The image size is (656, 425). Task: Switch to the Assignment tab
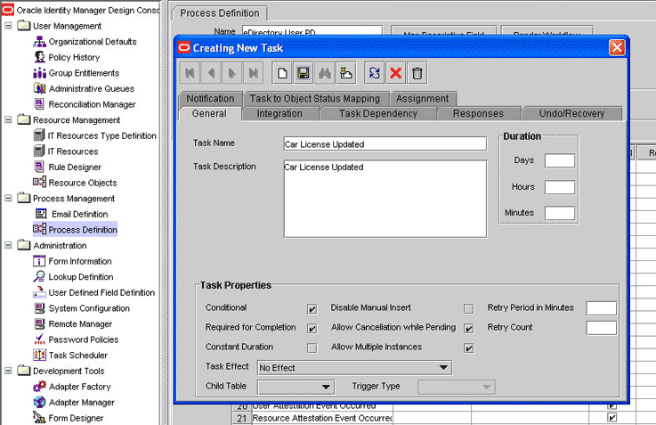pyautogui.click(x=423, y=99)
